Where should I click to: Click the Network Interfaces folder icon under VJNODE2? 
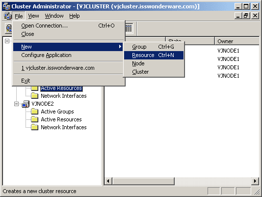34,127
